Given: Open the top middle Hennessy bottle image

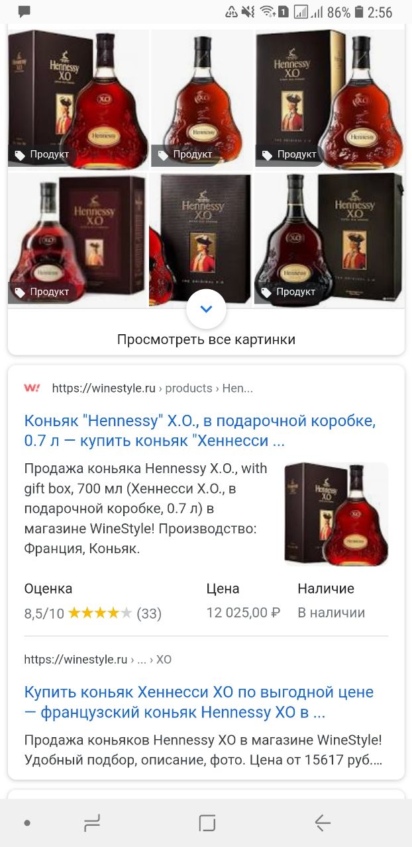Looking at the screenshot, I should pos(201,100).
